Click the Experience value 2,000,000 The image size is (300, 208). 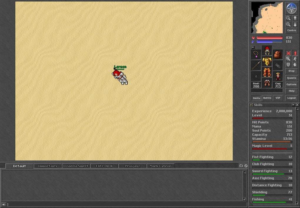click(284, 111)
